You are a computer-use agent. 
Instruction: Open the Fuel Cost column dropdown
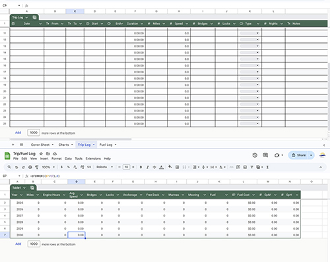tap(253, 195)
